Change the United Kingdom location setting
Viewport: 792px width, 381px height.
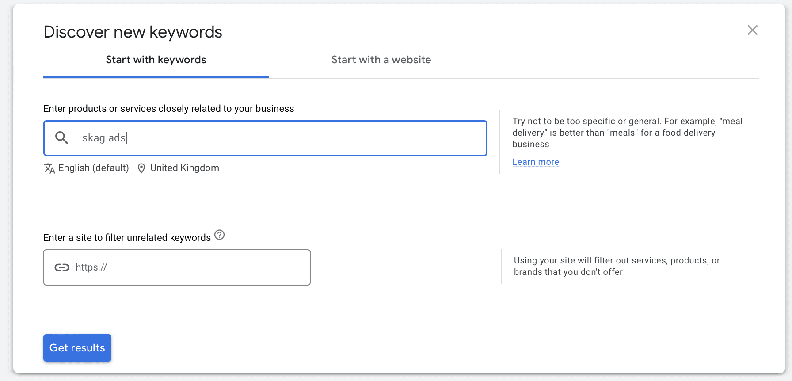184,168
